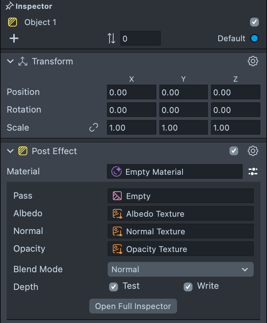Click the blue Default layer color dot
This screenshot has height=323, width=267.
tap(254, 38)
